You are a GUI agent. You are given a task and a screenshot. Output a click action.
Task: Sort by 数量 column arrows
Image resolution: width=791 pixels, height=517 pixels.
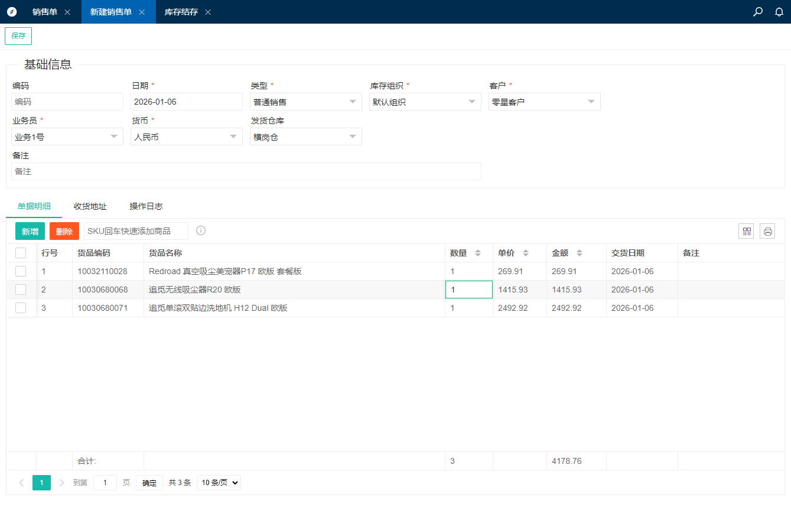click(478, 253)
